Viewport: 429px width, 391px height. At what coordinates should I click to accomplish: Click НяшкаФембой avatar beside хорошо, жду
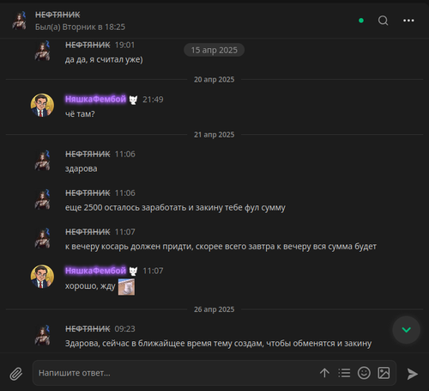pyautogui.click(x=42, y=277)
